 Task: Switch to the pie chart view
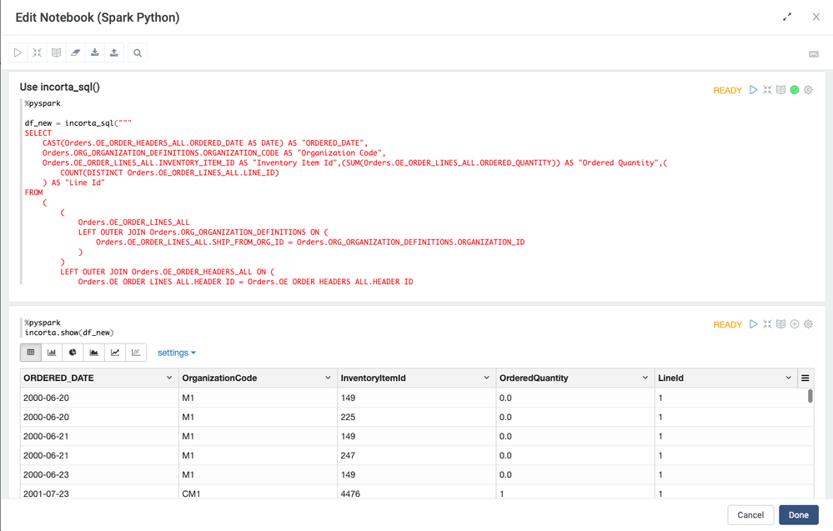(x=73, y=353)
